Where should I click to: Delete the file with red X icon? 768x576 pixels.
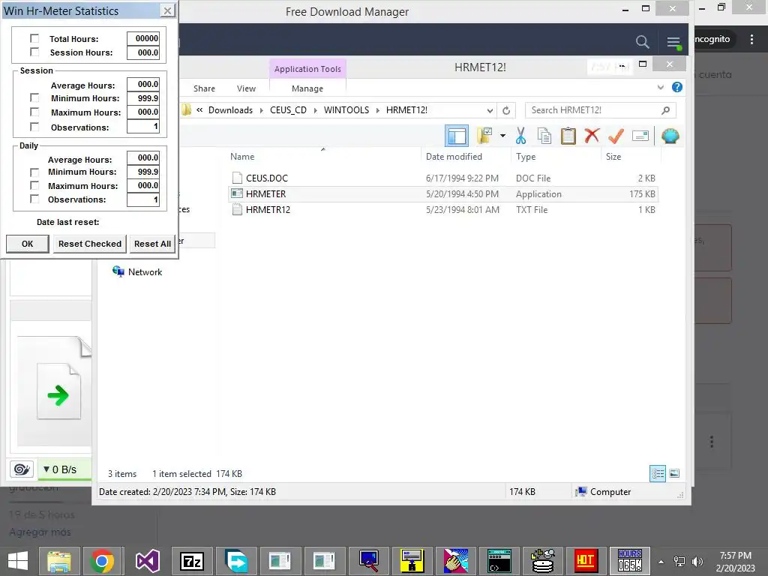tap(592, 136)
